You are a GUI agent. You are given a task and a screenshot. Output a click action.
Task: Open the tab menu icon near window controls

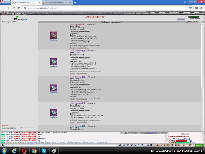tap(185, 2)
